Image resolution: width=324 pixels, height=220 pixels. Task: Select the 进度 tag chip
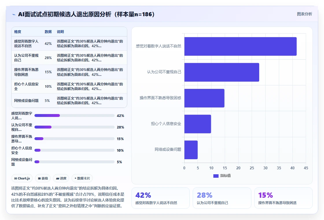pos(61,178)
